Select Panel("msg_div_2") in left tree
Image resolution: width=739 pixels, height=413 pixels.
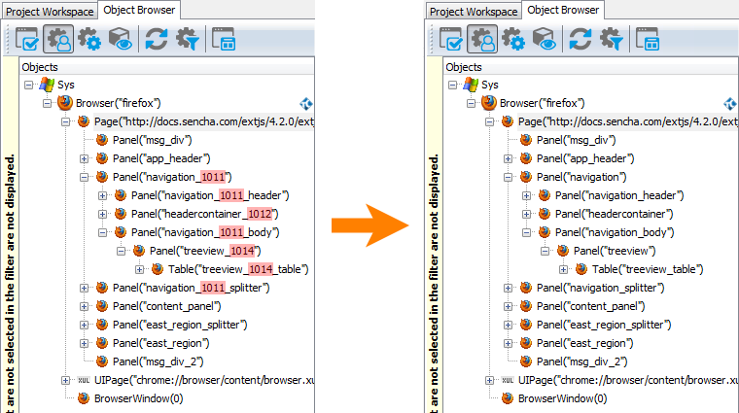pos(158,361)
